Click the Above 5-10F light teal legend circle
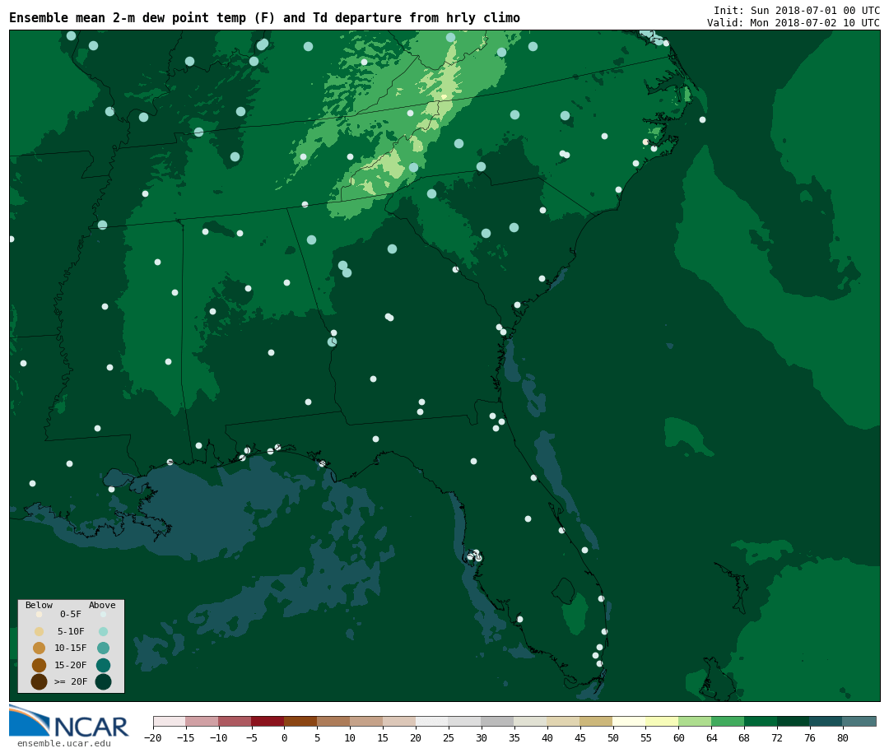 (x=103, y=631)
